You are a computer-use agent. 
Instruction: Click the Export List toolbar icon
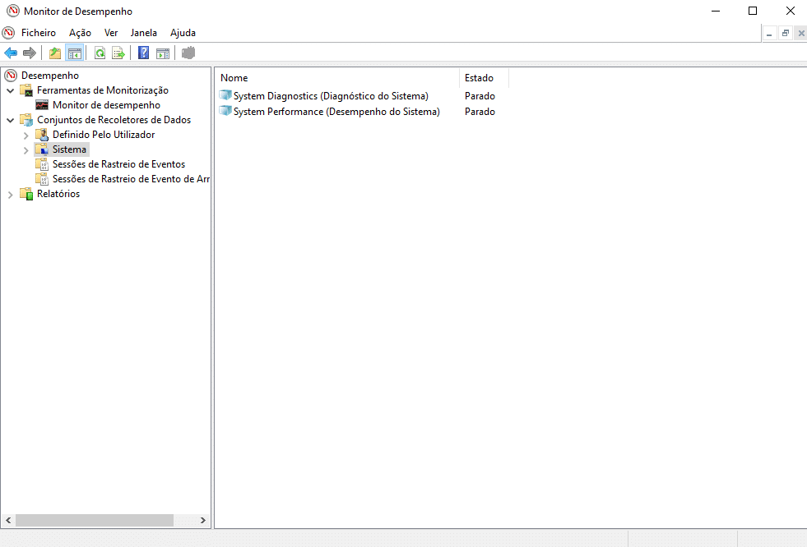(118, 53)
